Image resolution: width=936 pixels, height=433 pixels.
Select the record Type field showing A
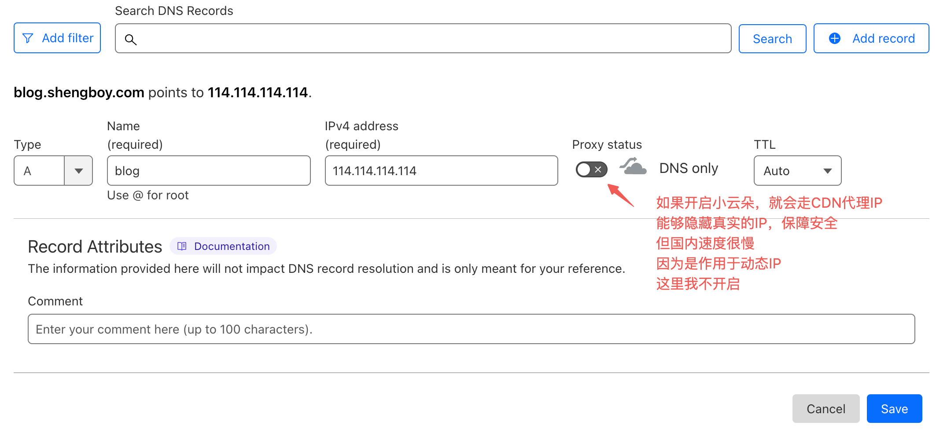(x=40, y=171)
